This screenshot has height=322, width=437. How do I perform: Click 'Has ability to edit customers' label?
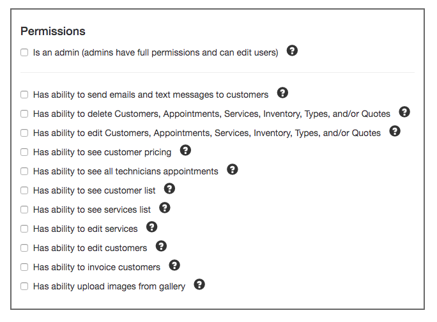[90, 248]
